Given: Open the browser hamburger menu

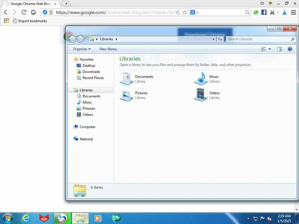Looking at the screenshot, I should coord(293,12).
